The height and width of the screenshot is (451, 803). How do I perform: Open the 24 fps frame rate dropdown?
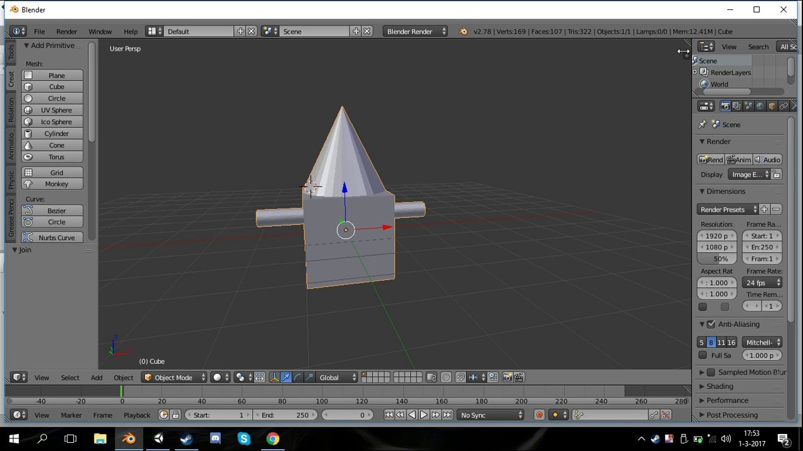click(762, 283)
